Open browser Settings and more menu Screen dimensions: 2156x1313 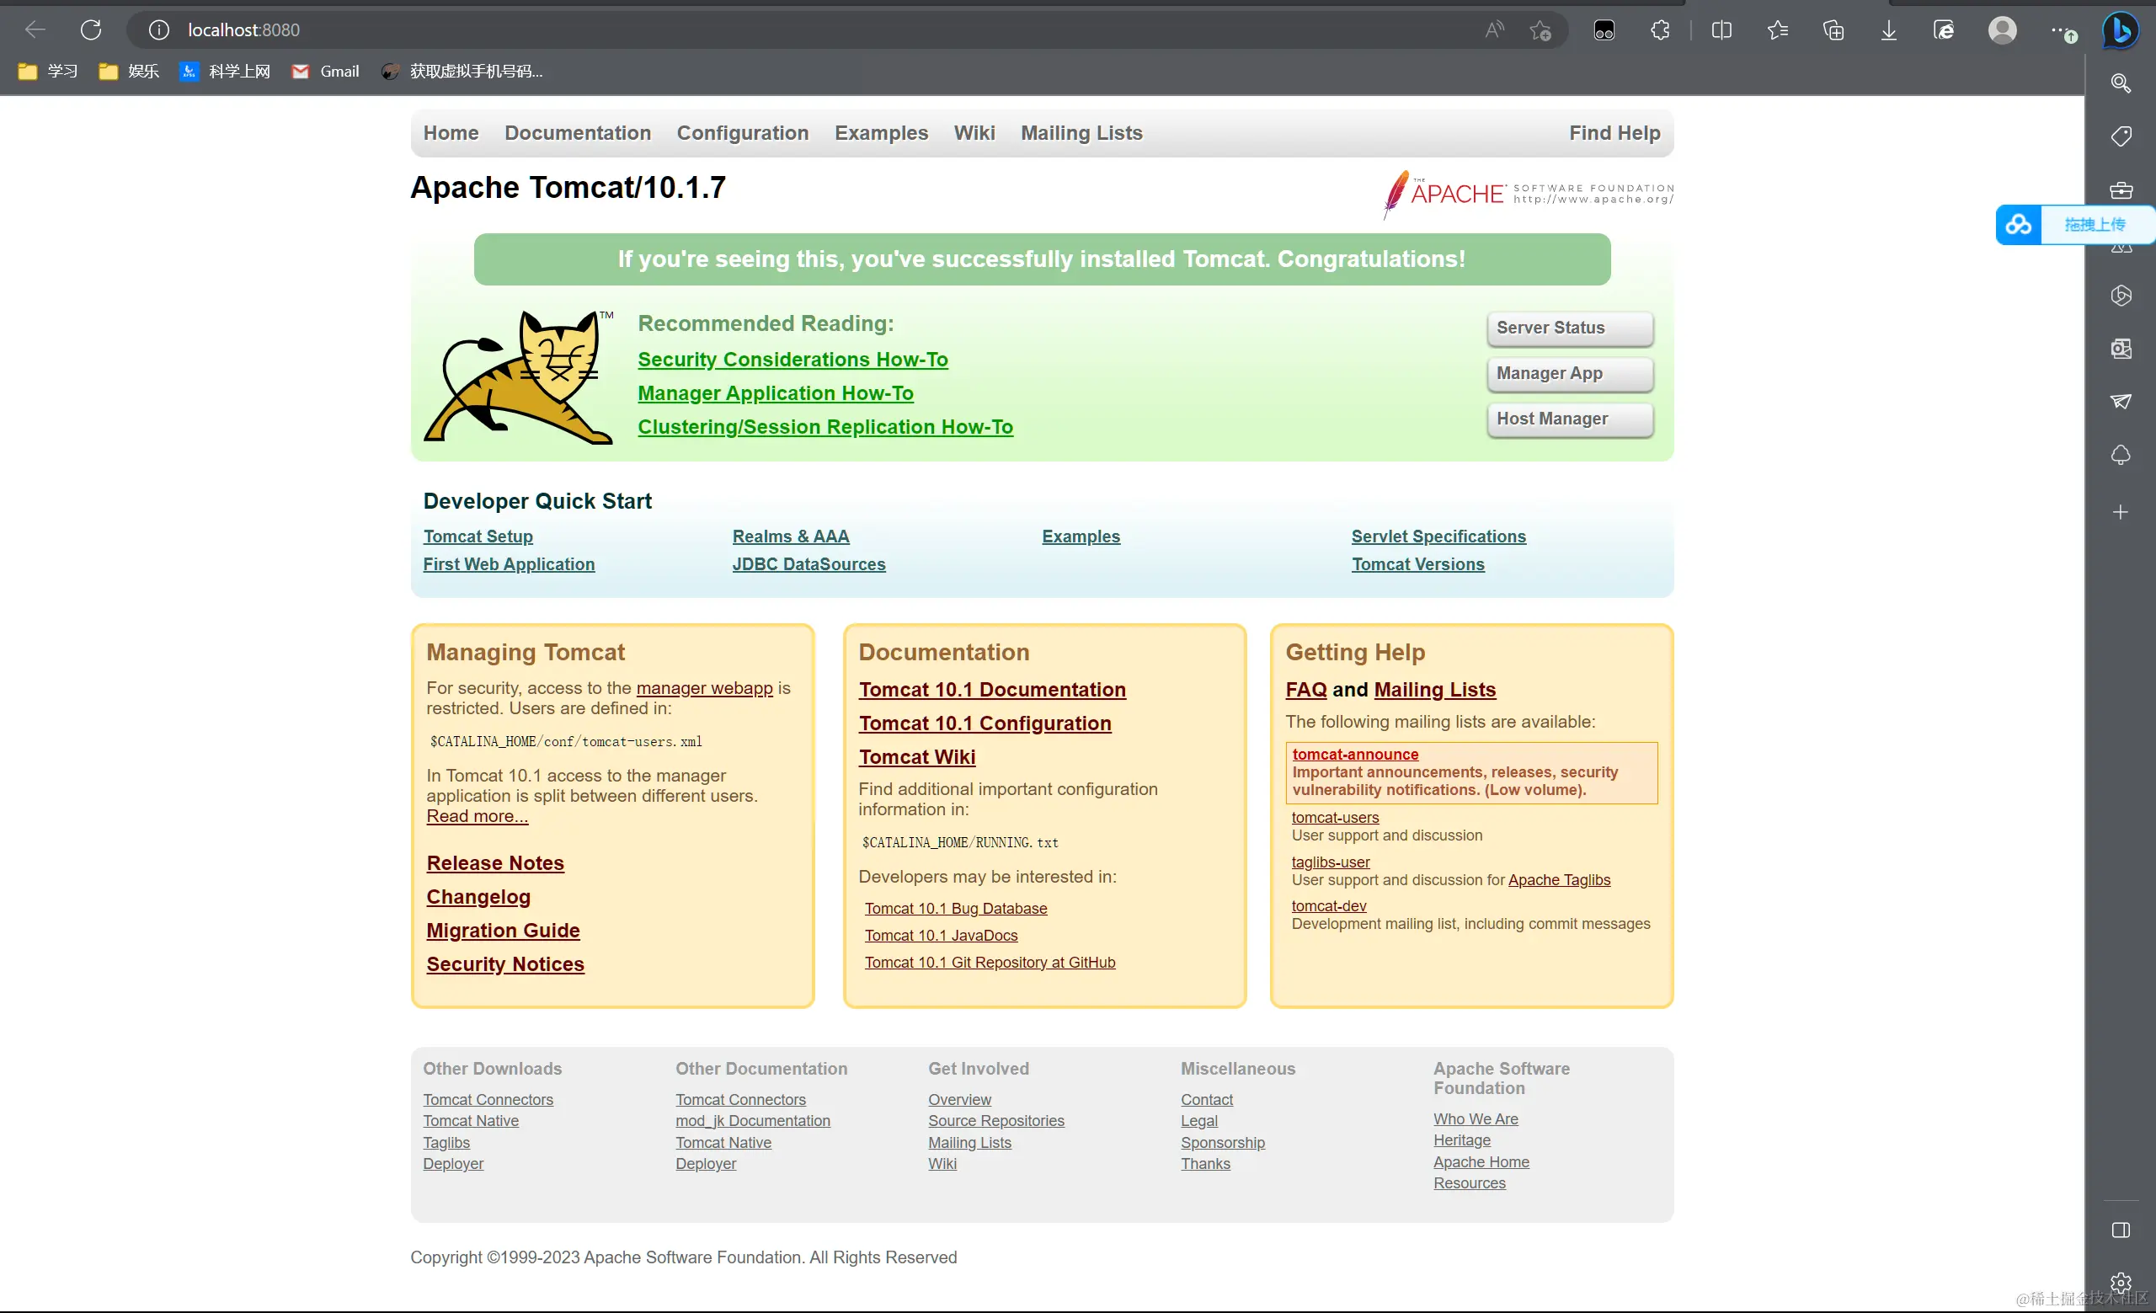[x=2058, y=30]
